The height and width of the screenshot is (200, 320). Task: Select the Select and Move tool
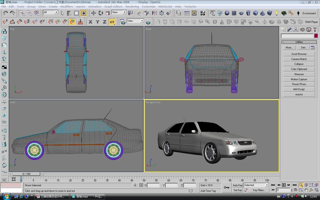(94, 13)
